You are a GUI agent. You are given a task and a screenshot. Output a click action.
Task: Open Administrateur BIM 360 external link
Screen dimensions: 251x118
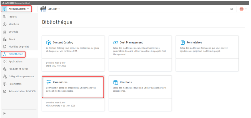pyautogui.click(x=22, y=91)
